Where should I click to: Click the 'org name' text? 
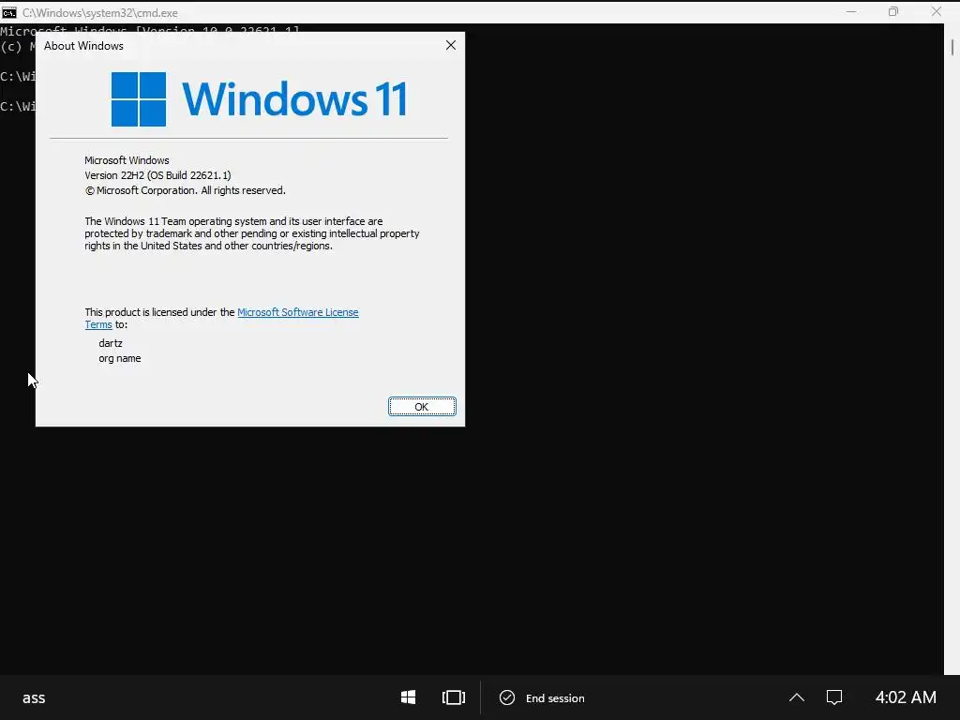click(x=120, y=359)
